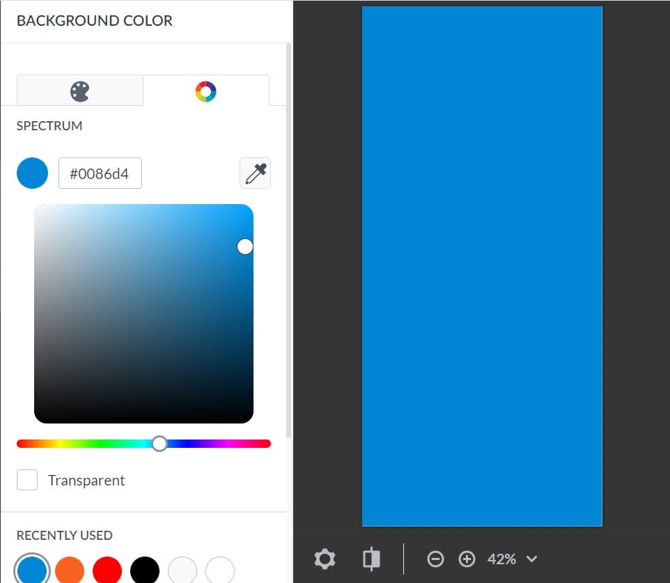Click the flip/compare page icon
Screen dimensions: 670x583
pyautogui.click(x=371, y=559)
